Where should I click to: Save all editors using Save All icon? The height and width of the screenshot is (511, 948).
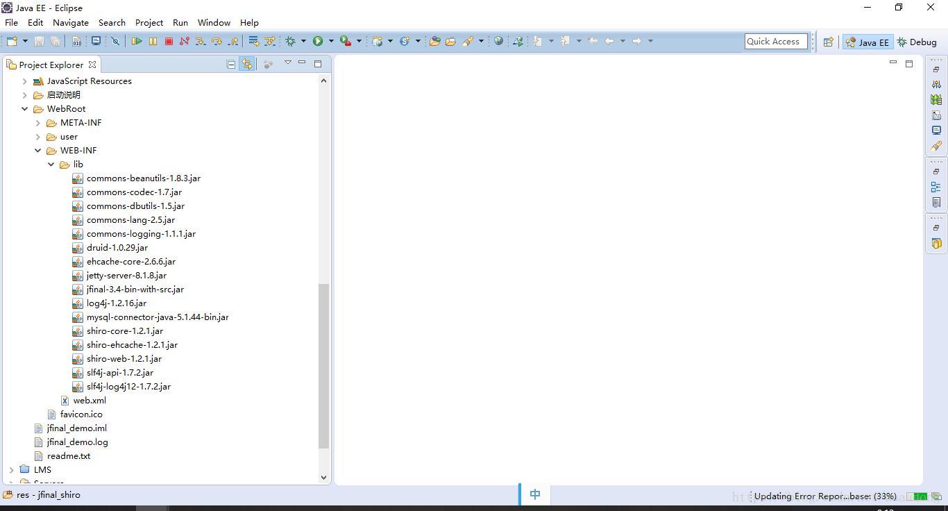click(55, 41)
